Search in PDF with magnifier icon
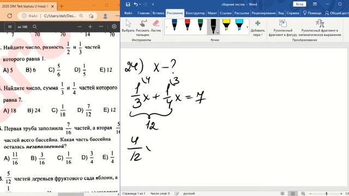This screenshot has width=349, height=196. coord(34,27)
